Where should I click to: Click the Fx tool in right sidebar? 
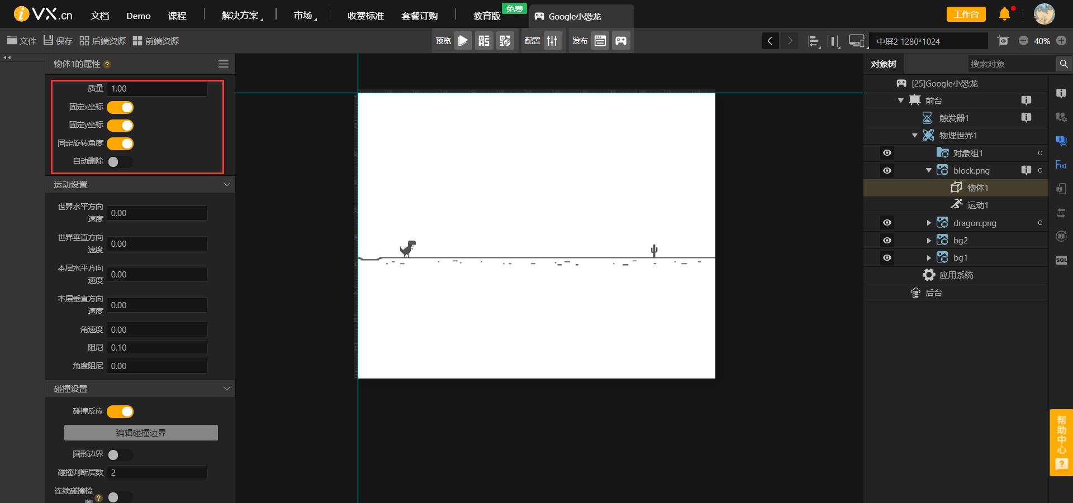tap(1061, 165)
